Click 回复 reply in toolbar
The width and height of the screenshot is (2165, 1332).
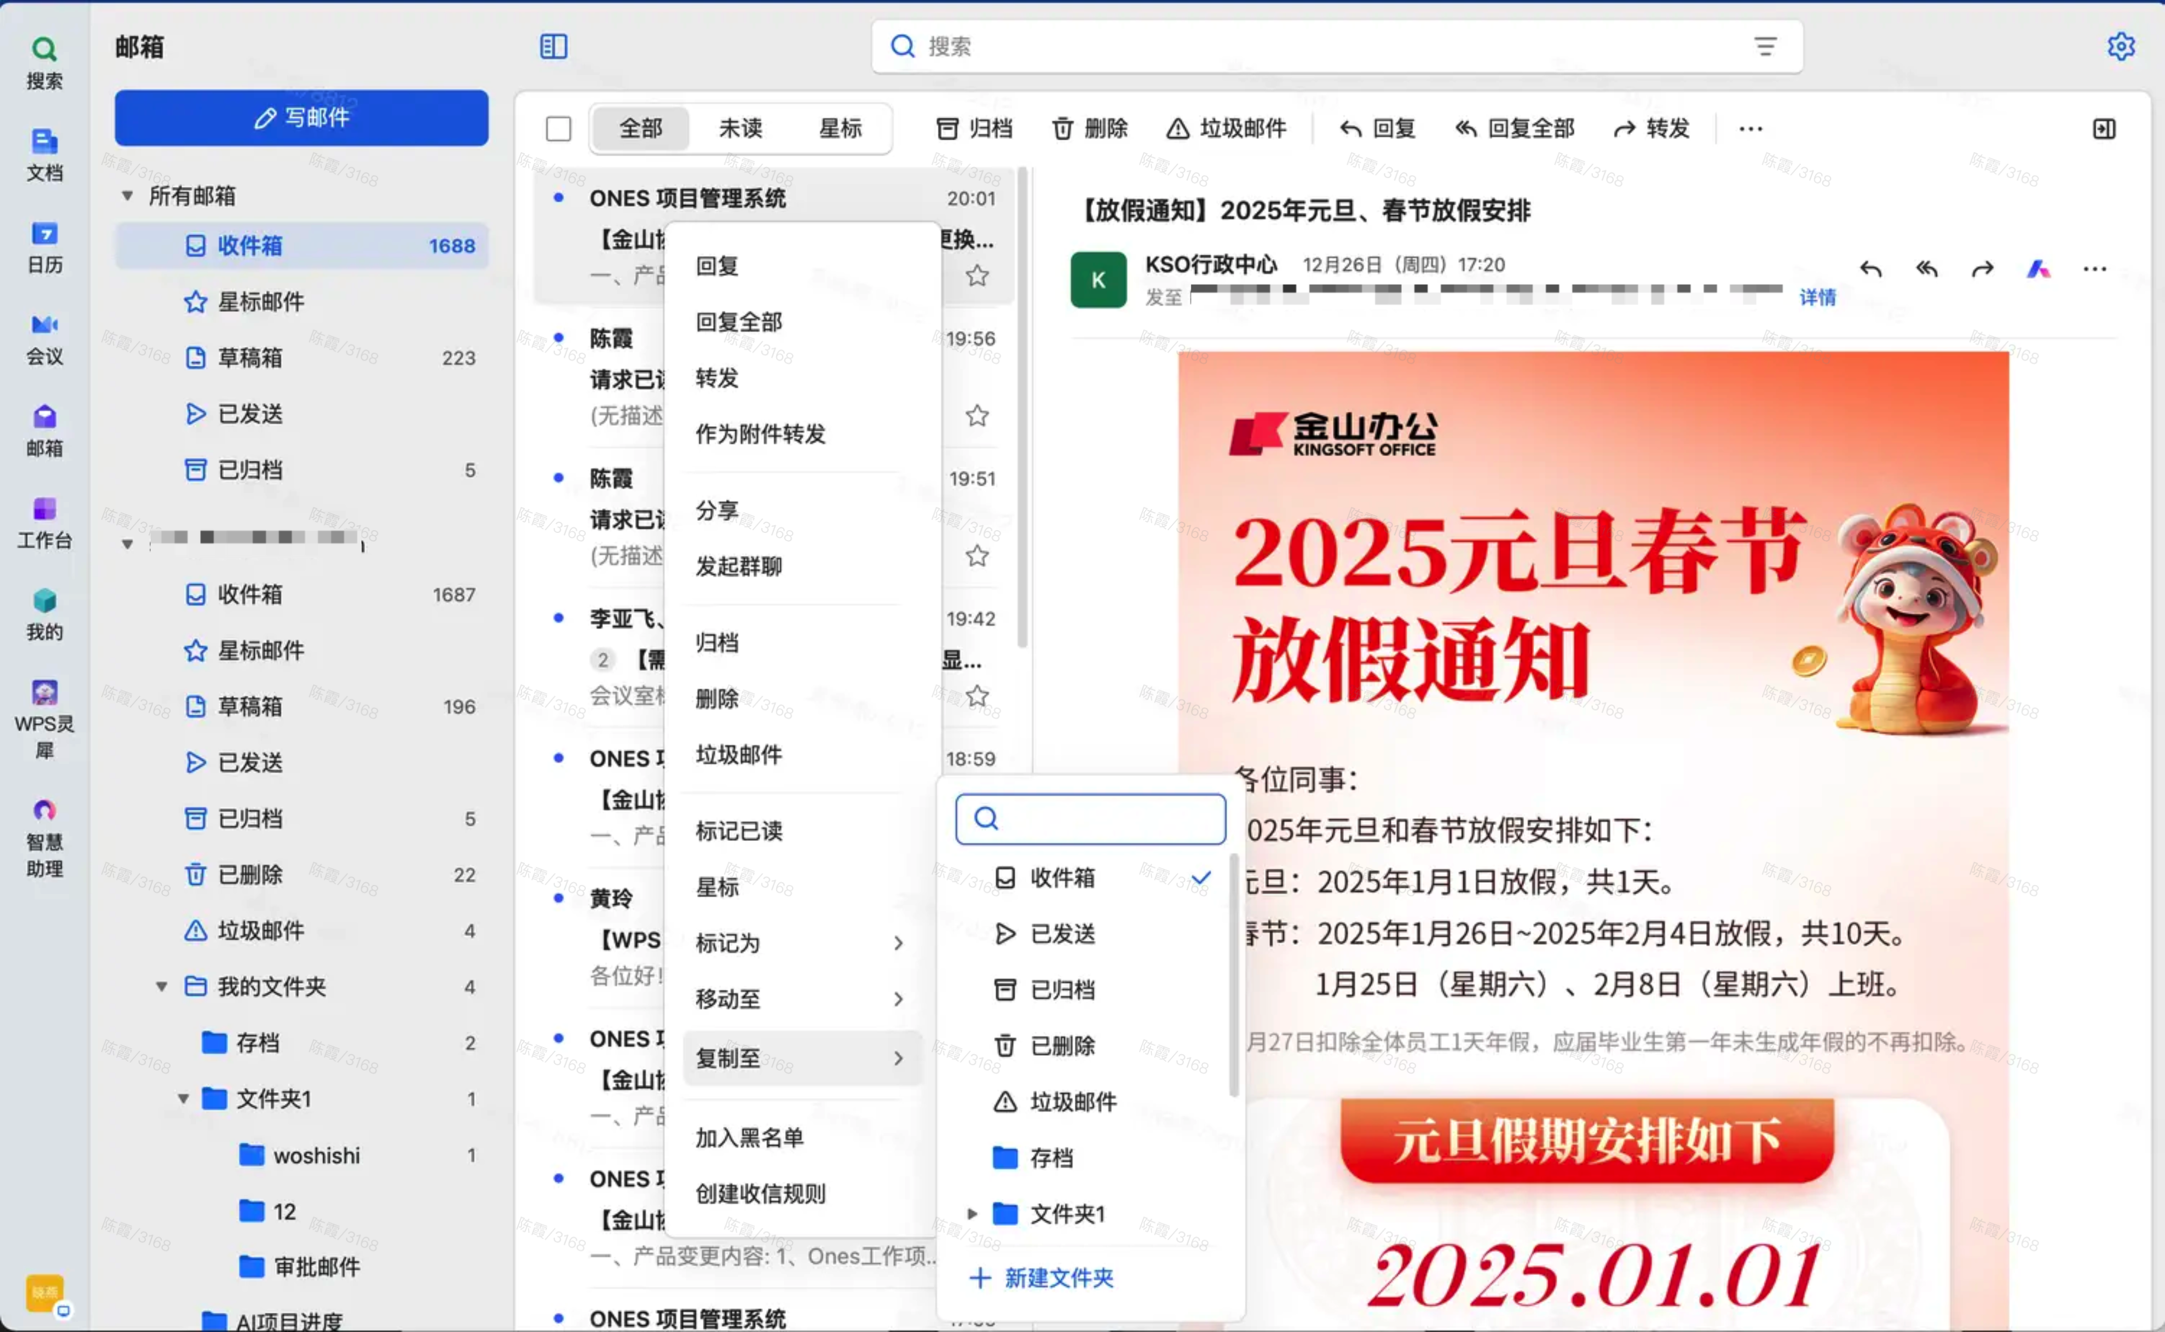[x=1377, y=129]
